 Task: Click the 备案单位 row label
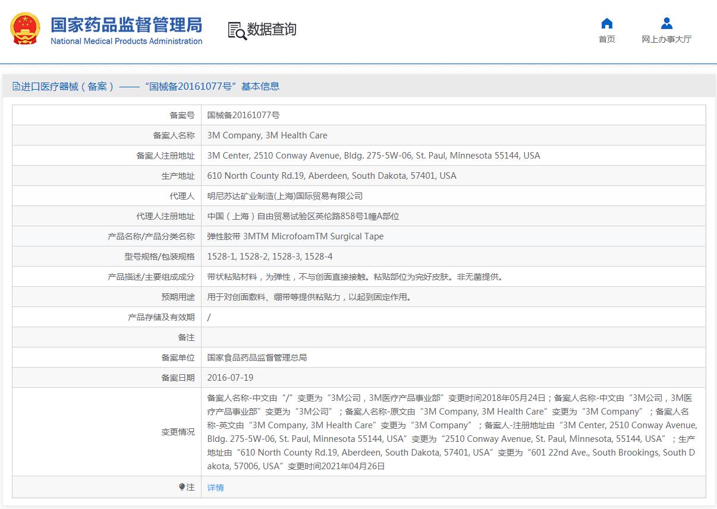coord(178,358)
